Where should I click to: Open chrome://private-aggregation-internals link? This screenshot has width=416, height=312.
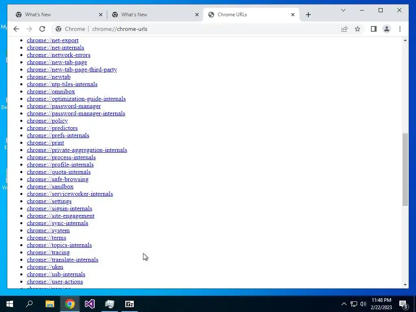click(x=77, y=150)
